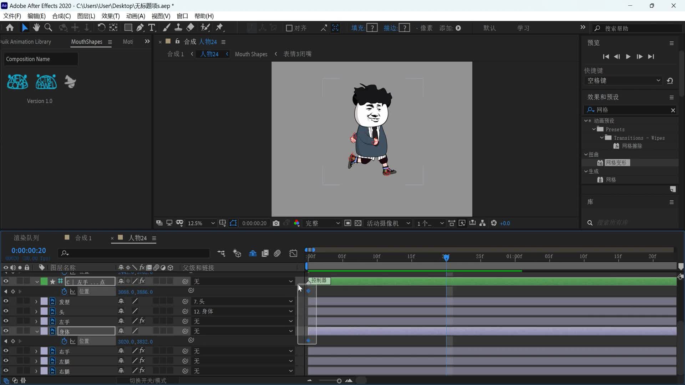This screenshot has height=385, width=685.
Task: Open the Graph Editor in timeline
Action: [x=293, y=253]
